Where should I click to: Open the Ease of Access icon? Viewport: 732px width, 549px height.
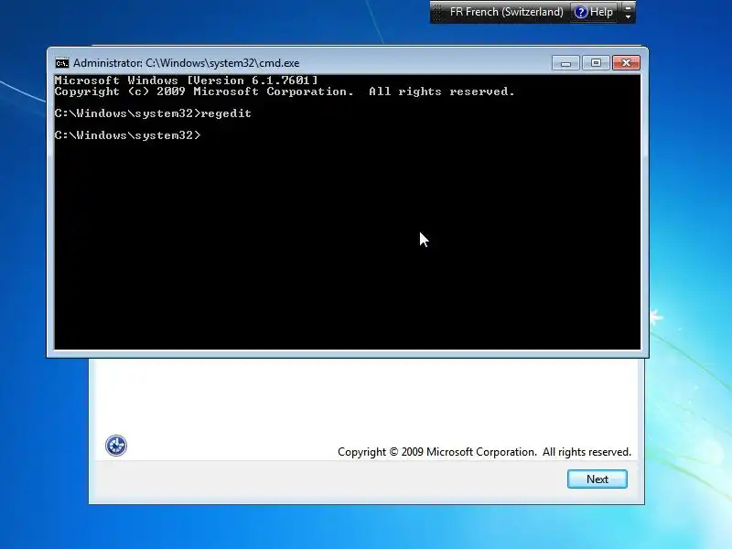click(116, 446)
